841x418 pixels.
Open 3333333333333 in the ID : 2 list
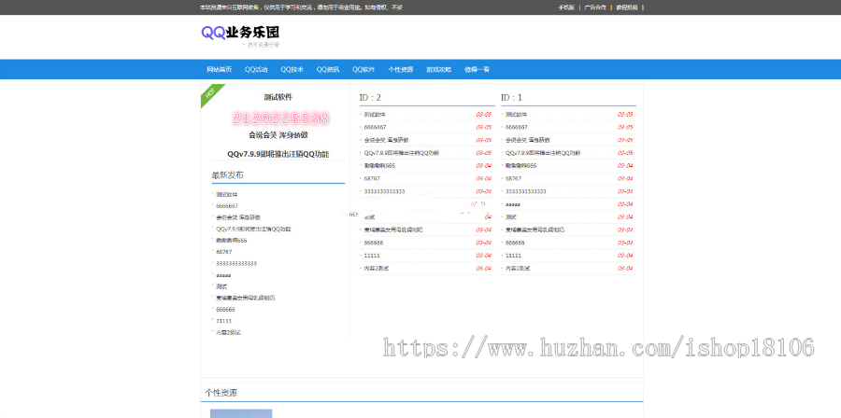(x=385, y=191)
